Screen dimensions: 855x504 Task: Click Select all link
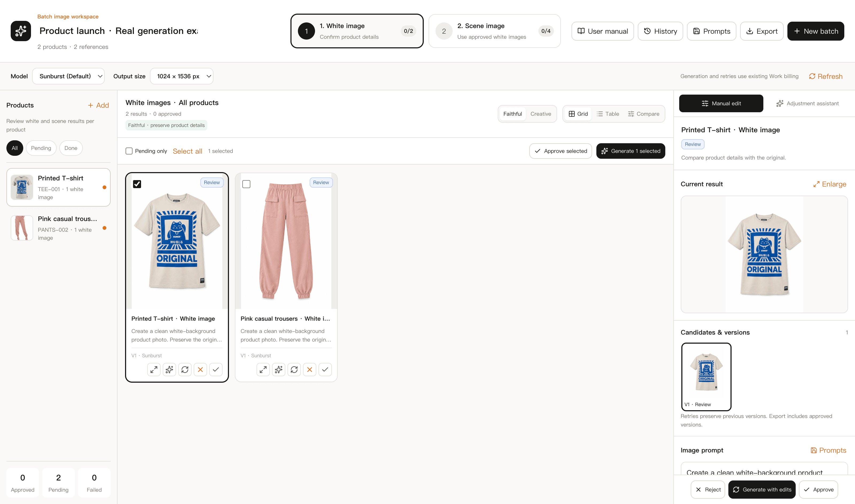[x=188, y=151]
